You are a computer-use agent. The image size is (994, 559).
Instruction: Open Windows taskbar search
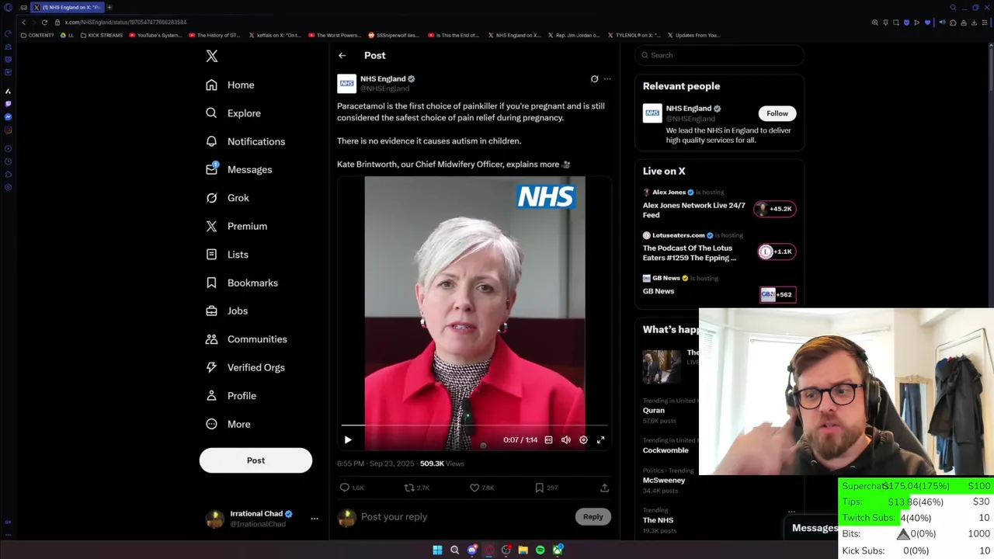pos(454,550)
